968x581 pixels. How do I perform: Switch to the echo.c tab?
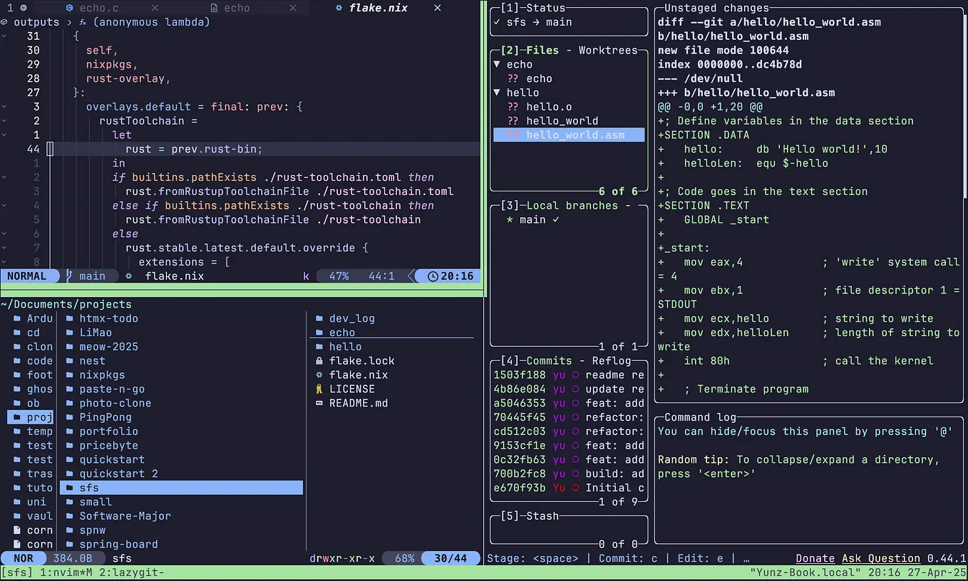[x=100, y=8]
